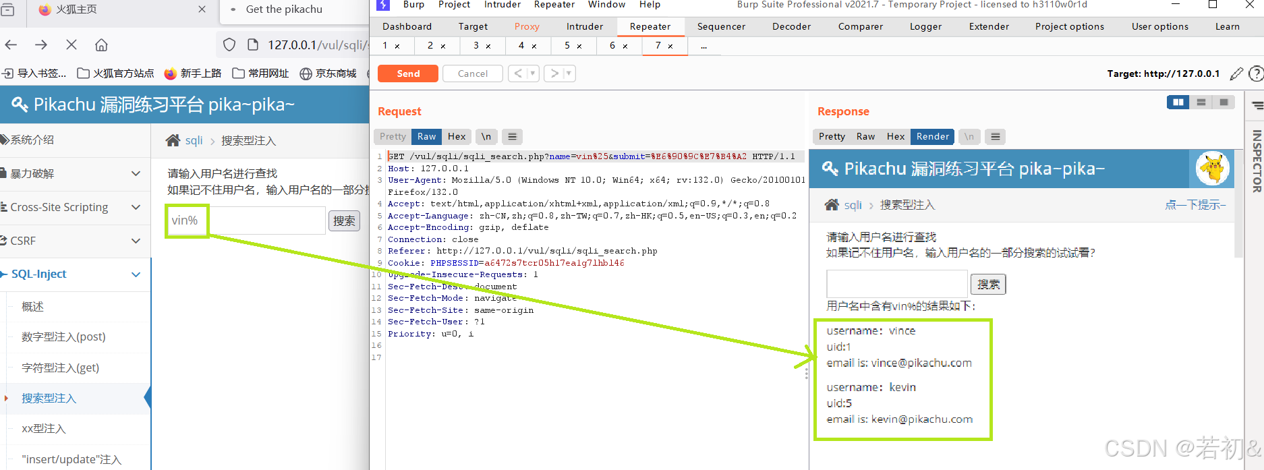
Task: Switch to Decoder tab
Action: point(791,26)
